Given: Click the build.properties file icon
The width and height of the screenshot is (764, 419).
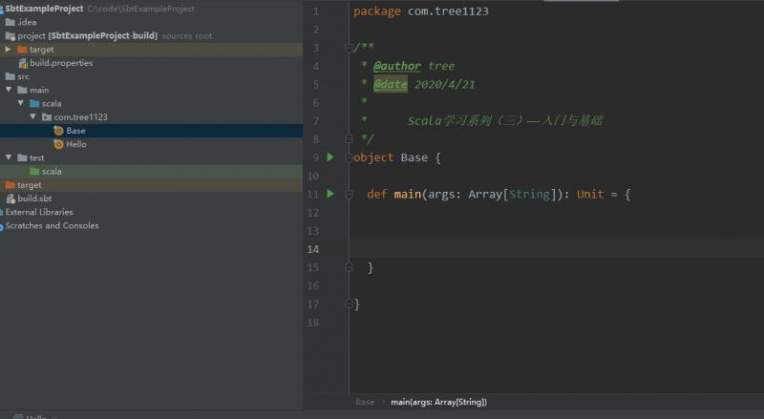Looking at the screenshot, I should (22, 63).
